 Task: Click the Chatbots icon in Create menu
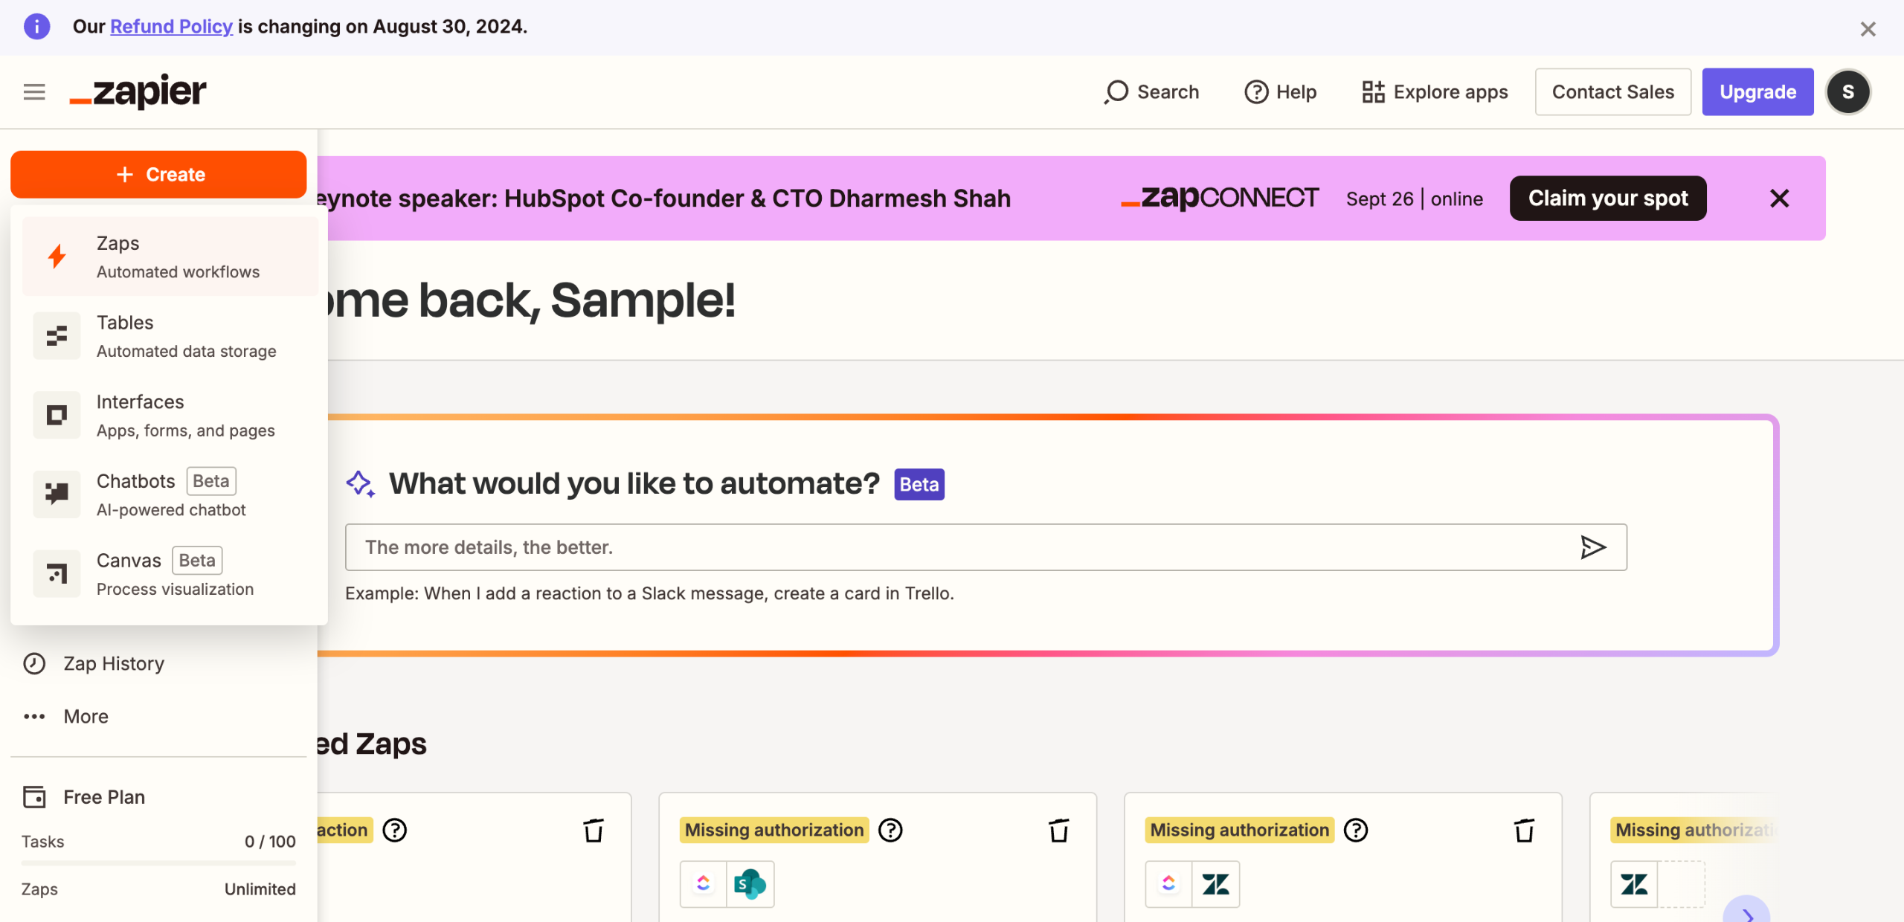[57, 494]
